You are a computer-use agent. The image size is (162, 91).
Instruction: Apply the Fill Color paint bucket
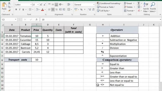(37, 10)
